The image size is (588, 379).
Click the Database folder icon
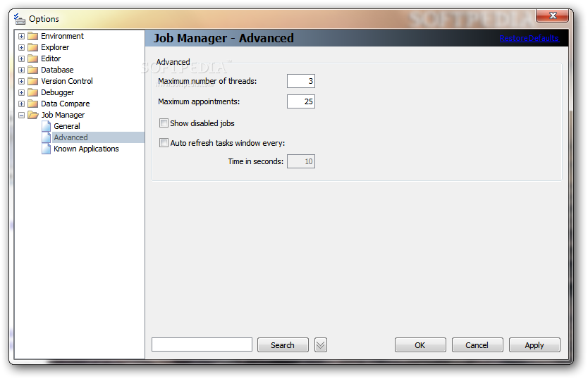click(x=33, y=70)
